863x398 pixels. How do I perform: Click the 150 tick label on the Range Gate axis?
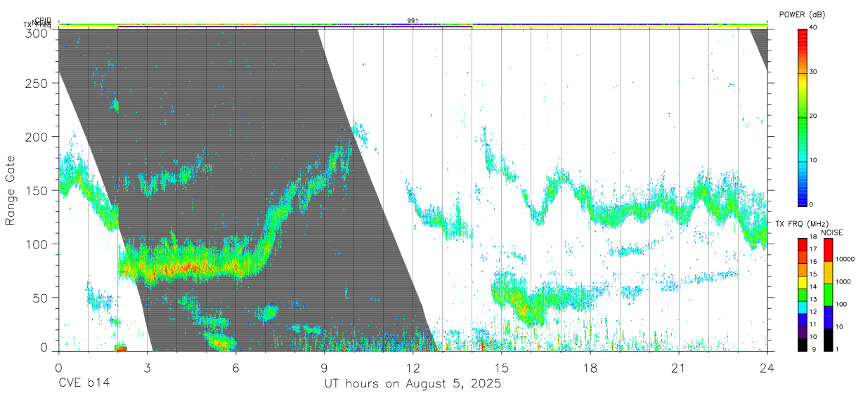click(37, 191)
